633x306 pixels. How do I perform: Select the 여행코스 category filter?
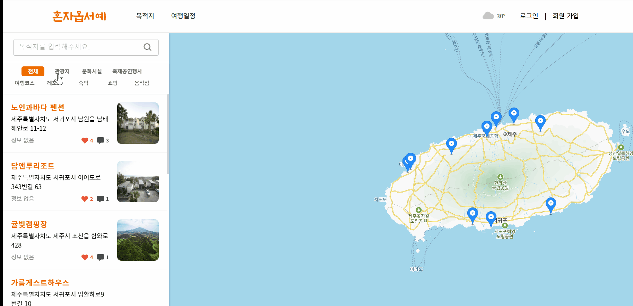(25, 83)
